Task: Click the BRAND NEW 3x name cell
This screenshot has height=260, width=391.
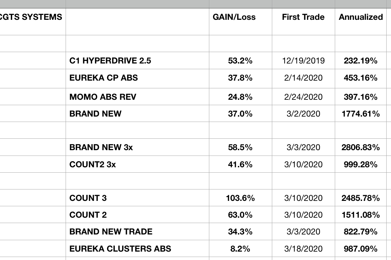Action: (101, 147)
